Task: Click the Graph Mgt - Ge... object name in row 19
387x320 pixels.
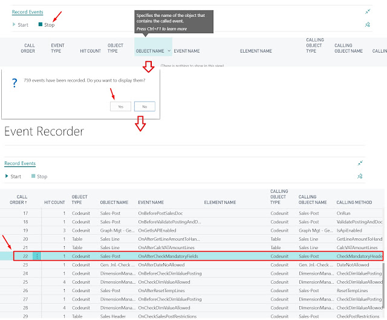Action: pos(117,230)
